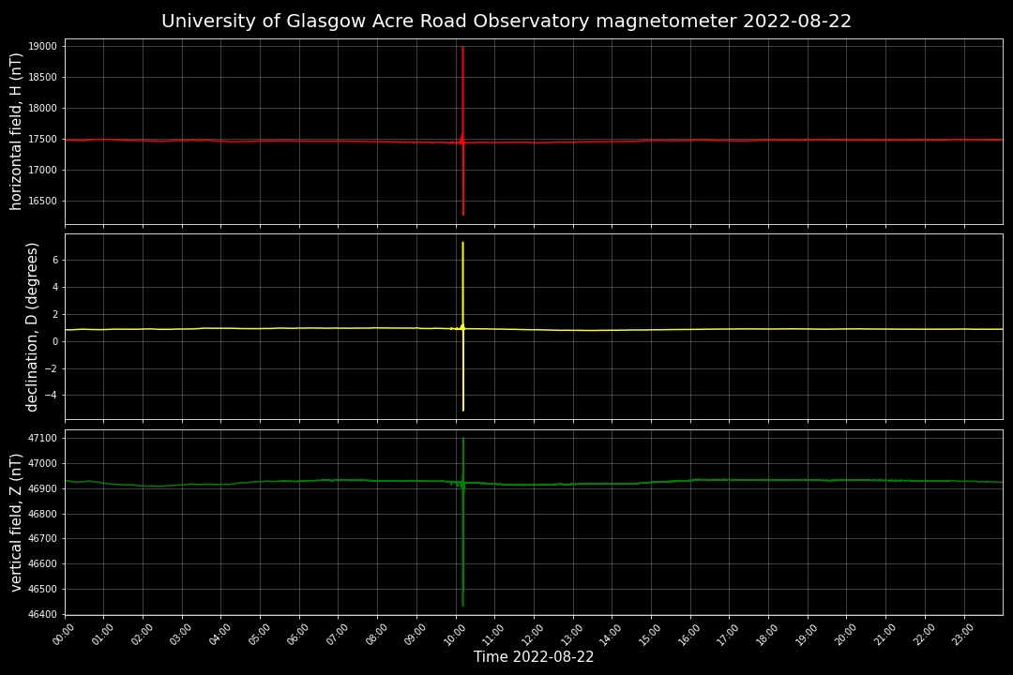Click the 'Time 2022-08-22' x-axis label
The image size is (1013, 675).
[534, 657]
